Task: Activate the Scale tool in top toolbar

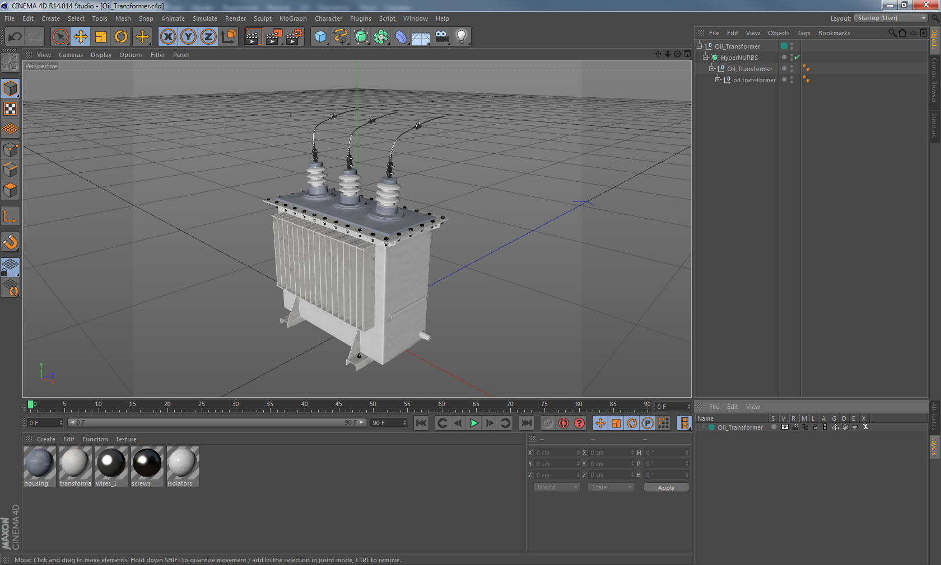Action: click(x=101, y=37)
